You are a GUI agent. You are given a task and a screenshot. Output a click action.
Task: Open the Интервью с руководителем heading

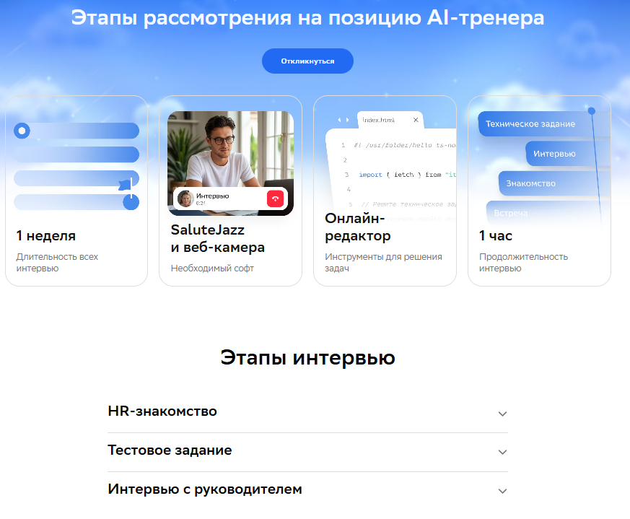[205, 489]
